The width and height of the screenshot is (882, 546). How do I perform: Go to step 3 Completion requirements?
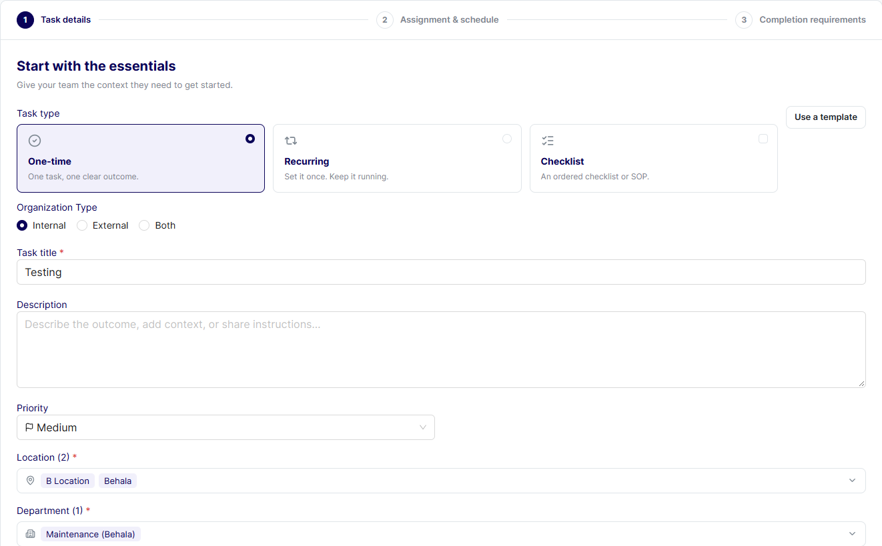pyautogui.click(x=801, y=20)
